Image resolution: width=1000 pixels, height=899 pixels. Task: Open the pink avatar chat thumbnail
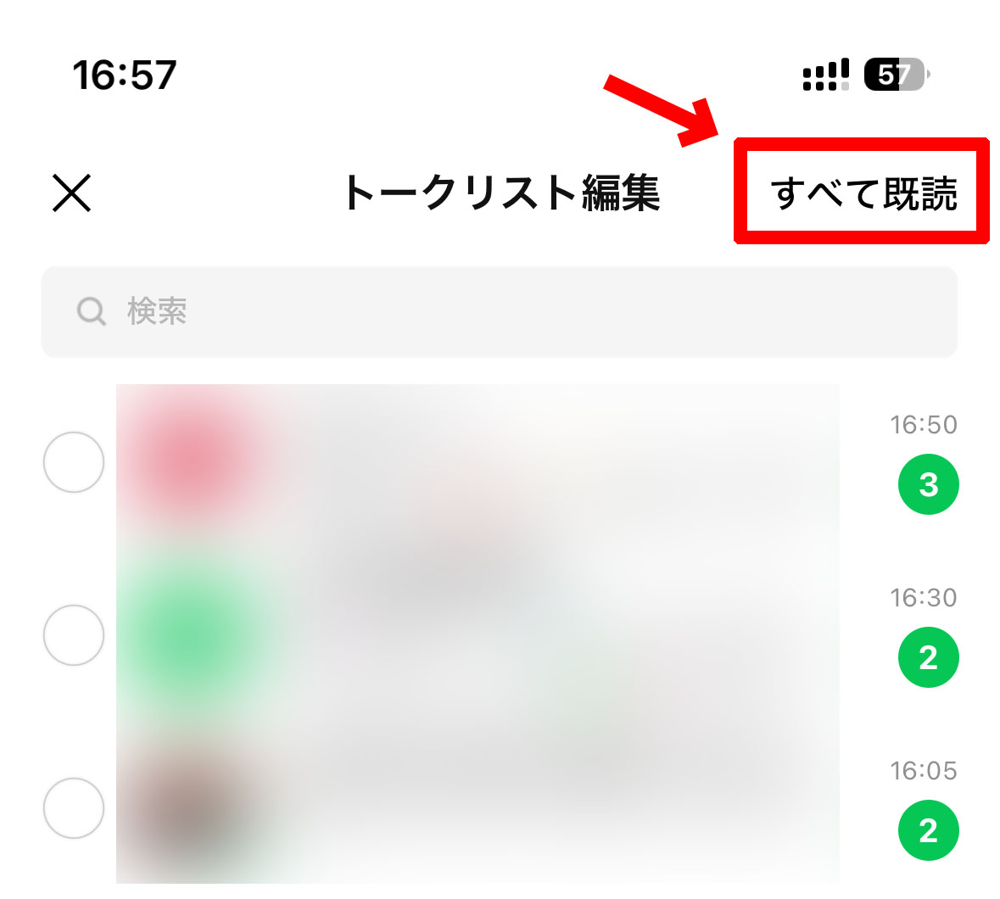tap(193, 462)
